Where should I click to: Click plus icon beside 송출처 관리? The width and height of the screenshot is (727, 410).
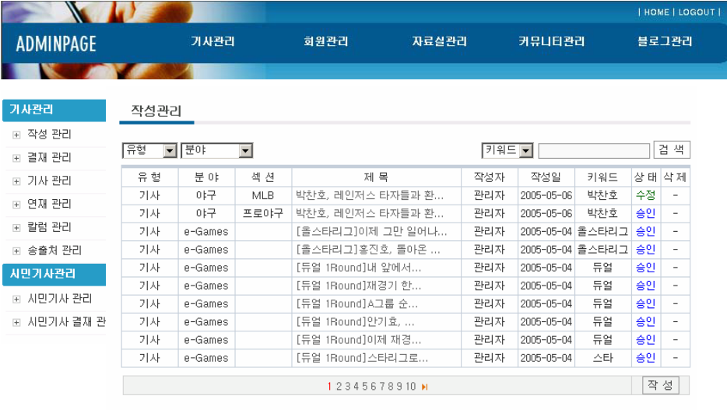click(x=16, y=251)
